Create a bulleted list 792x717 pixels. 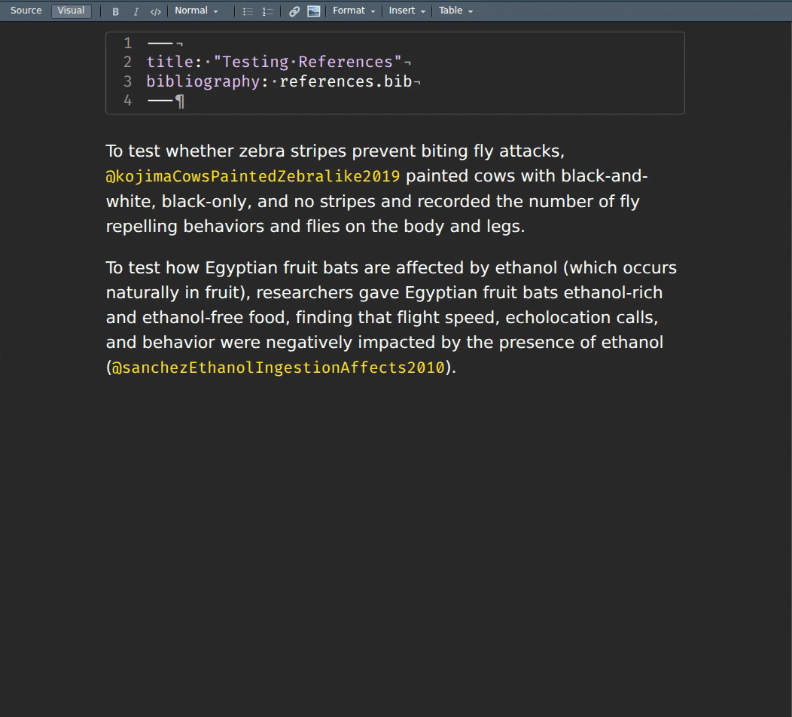click(x=247, y=11)
